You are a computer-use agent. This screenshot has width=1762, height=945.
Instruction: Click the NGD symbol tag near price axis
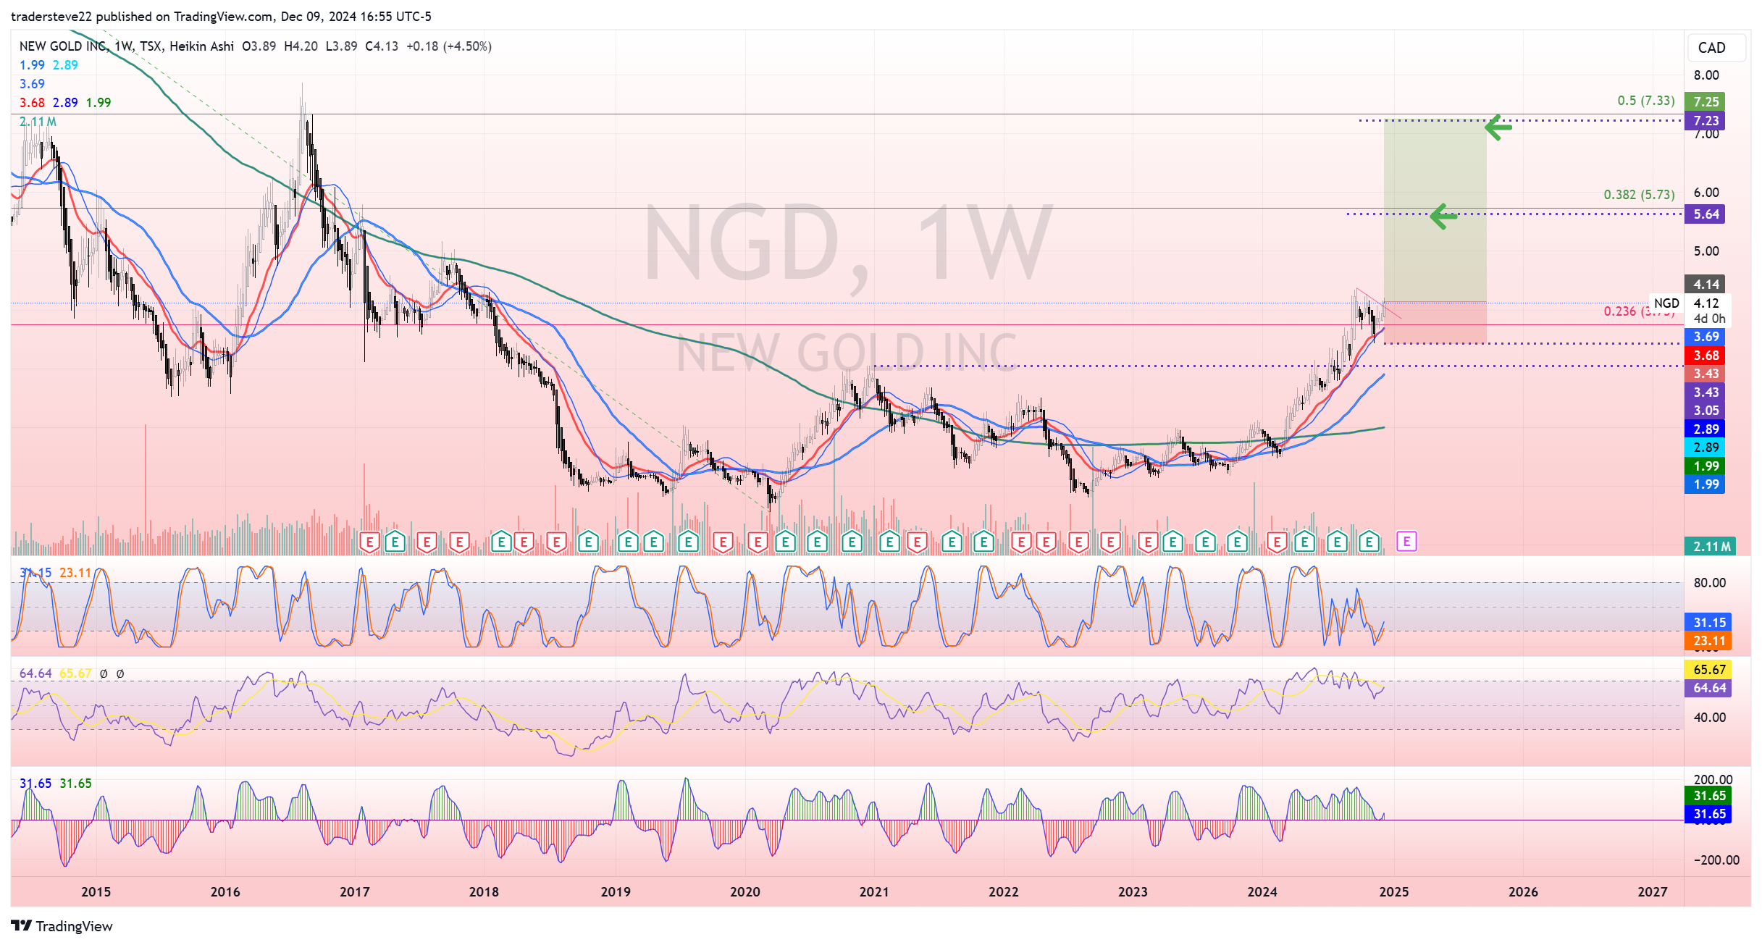(1666, 303)
